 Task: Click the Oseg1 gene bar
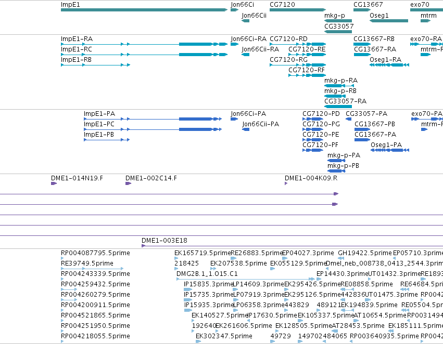[x=389, y=21]
